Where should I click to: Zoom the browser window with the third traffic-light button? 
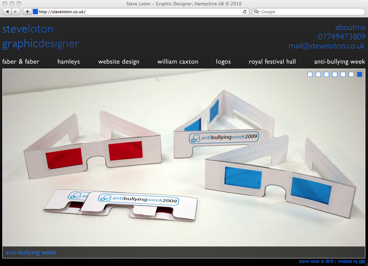tap(19, 4)
